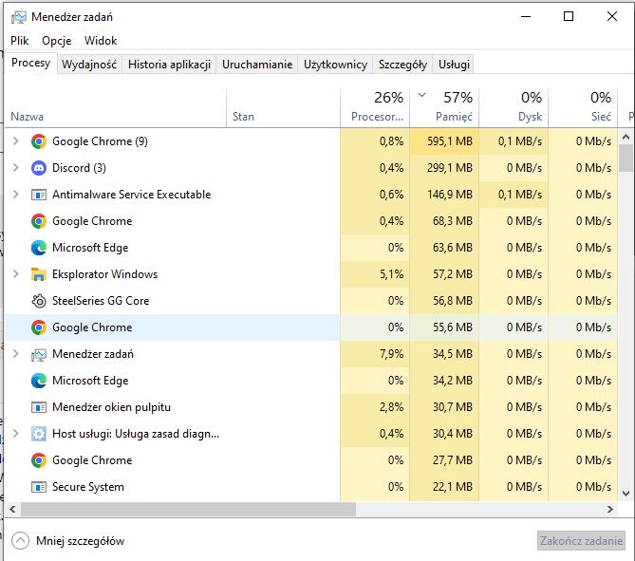This screenshot has height=561, width=635.
Task: Switch to the Wydajność tab
Action: click(x=89, y=65)
